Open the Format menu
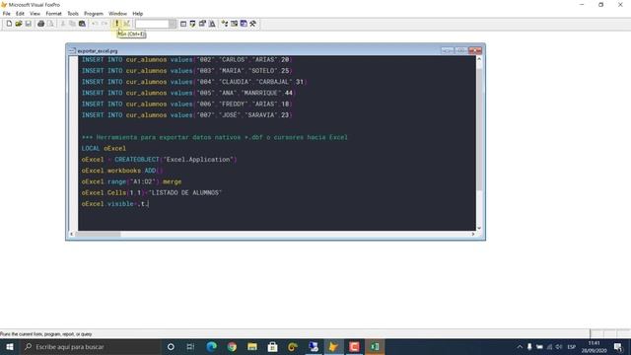The width and height of the screenshot is (631, 355). point(53,14)
